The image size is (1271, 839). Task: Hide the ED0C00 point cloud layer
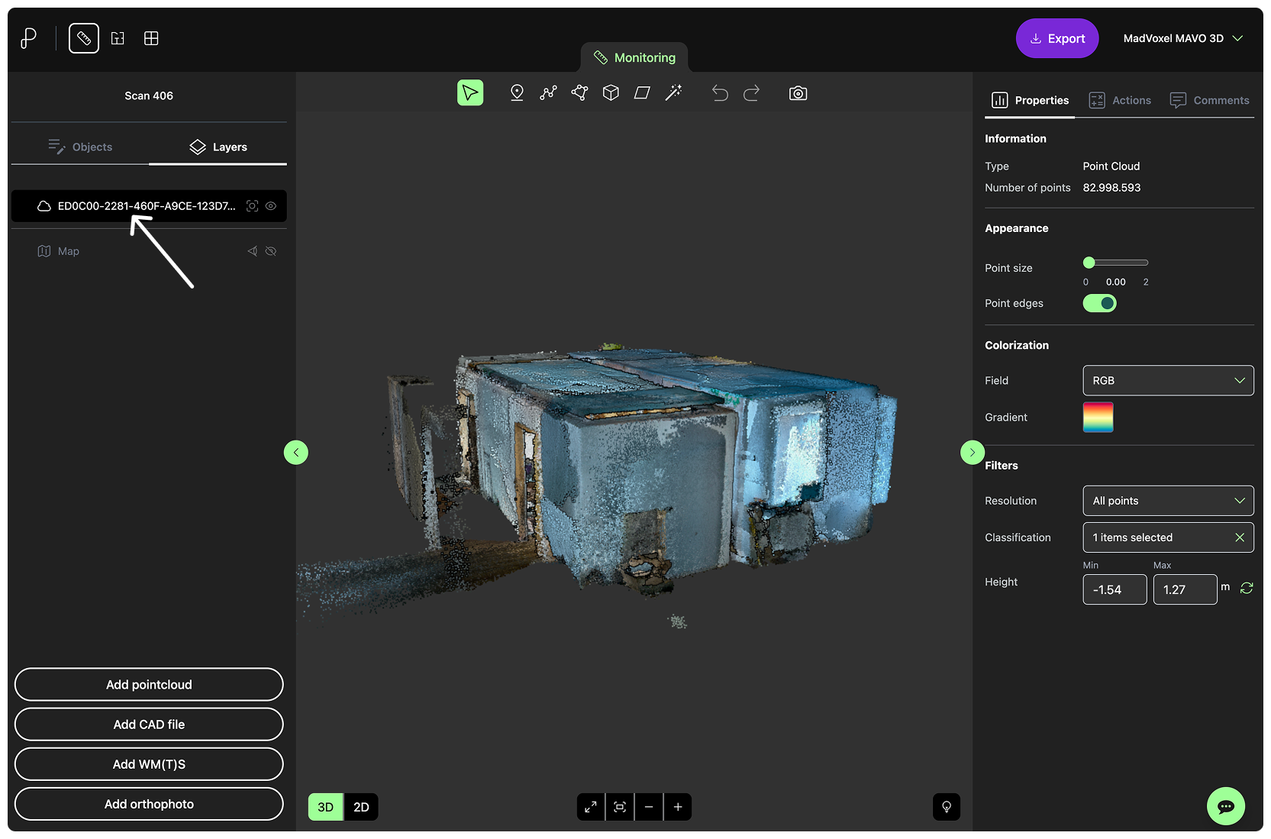click(x=271, y=206)
